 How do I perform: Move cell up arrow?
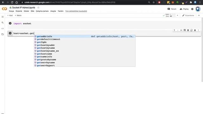tap(174, 30)
